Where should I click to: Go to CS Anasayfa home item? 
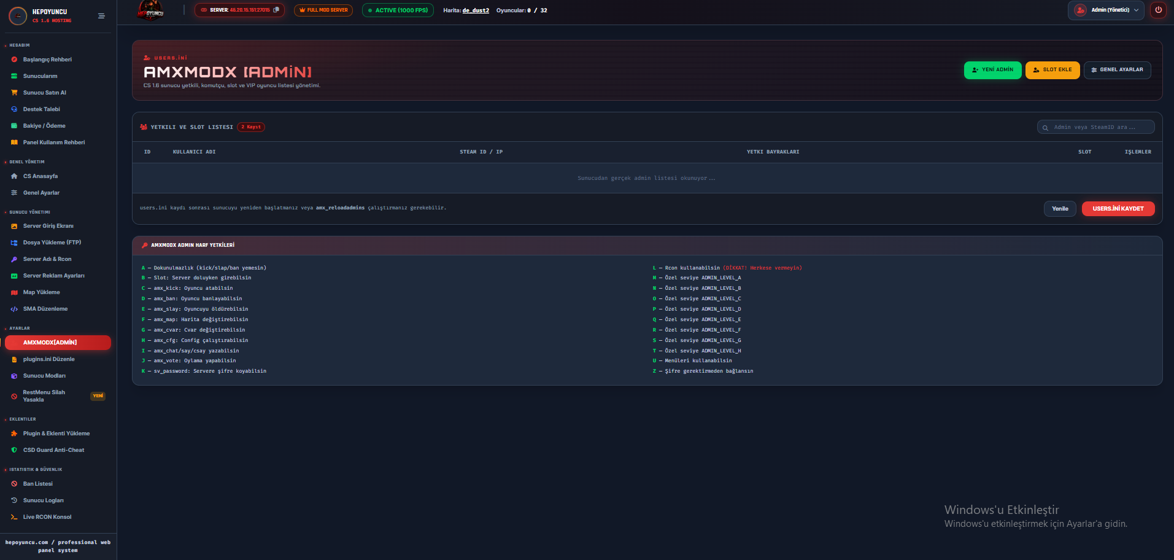tap(41, 176)
